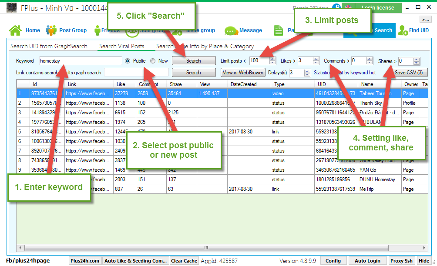
Task: Click the Comments number field
Action: point(359,61)
